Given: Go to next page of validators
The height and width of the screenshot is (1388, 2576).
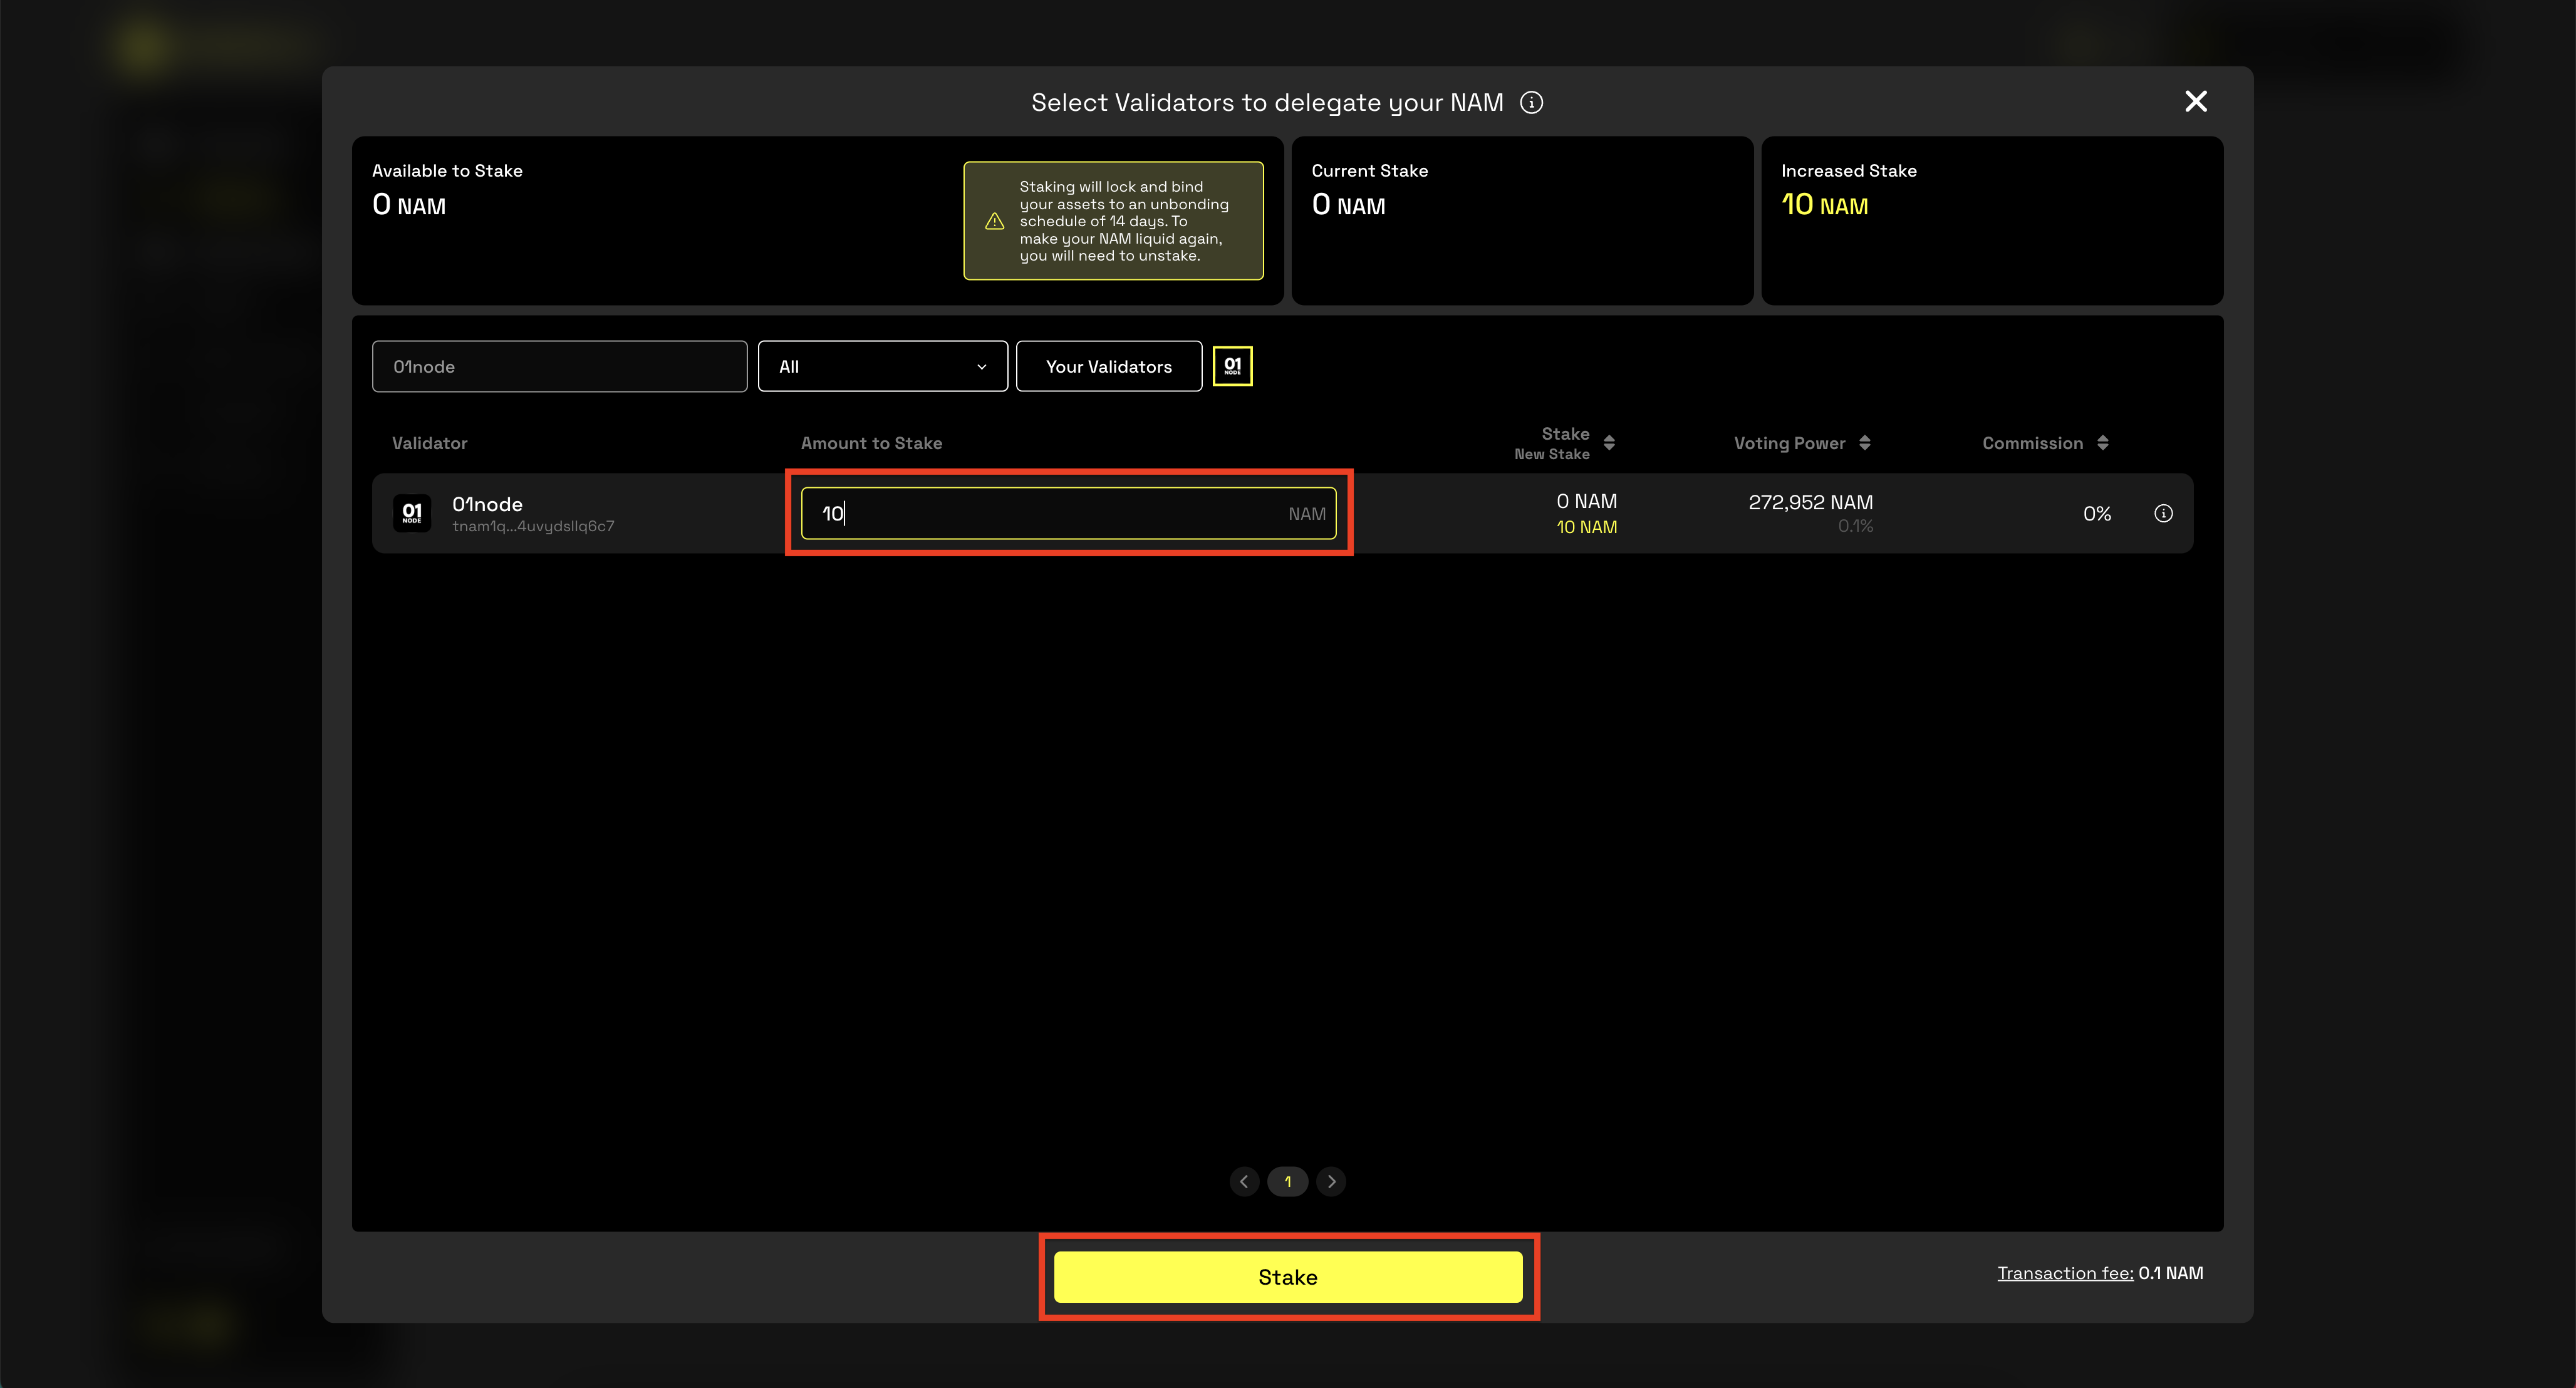Looking at the screenshot, I should (1331, 1181).
